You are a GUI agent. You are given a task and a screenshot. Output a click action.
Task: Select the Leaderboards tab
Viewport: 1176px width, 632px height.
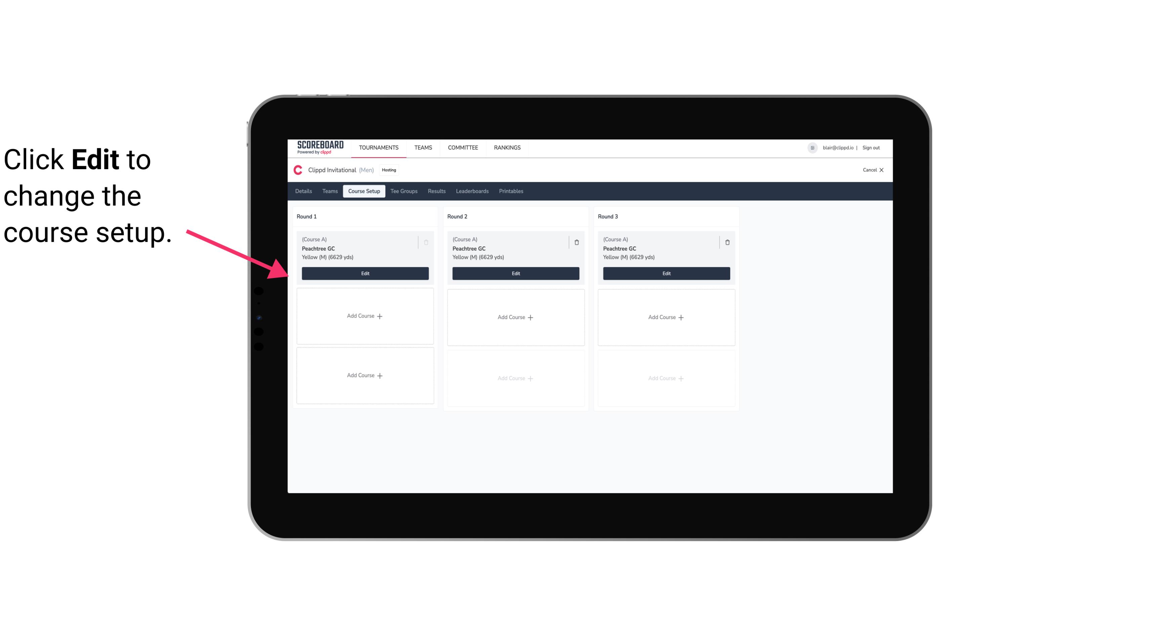(x=471, y=191)
